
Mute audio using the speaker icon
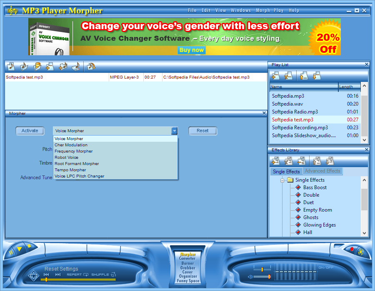(x=250, y=277)
